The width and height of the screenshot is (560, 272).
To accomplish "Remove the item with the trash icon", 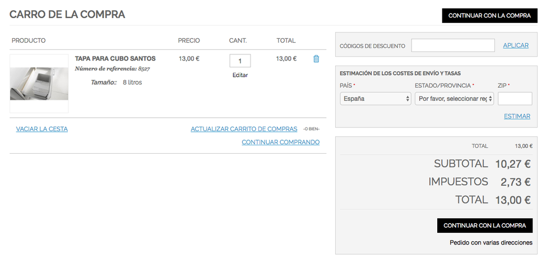I will pyautogui.click(x=316, y=58).
